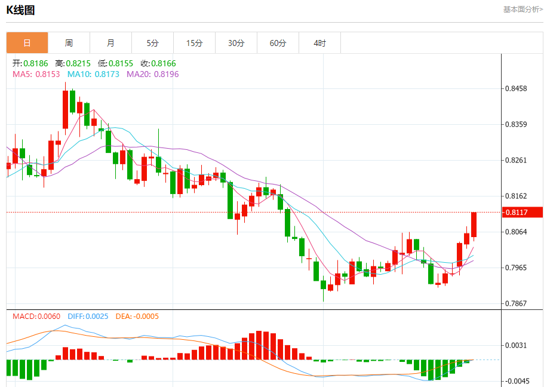
Task: Open the 15分 interval tab
Action: pyautogui.click(x=195, y=43)
